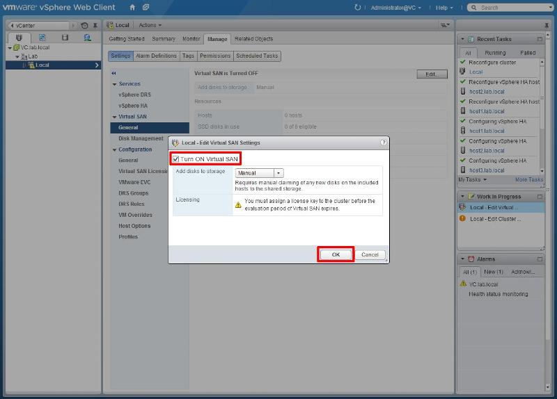
Task: Open vSphere HA settings
Action: click(133, 106)
